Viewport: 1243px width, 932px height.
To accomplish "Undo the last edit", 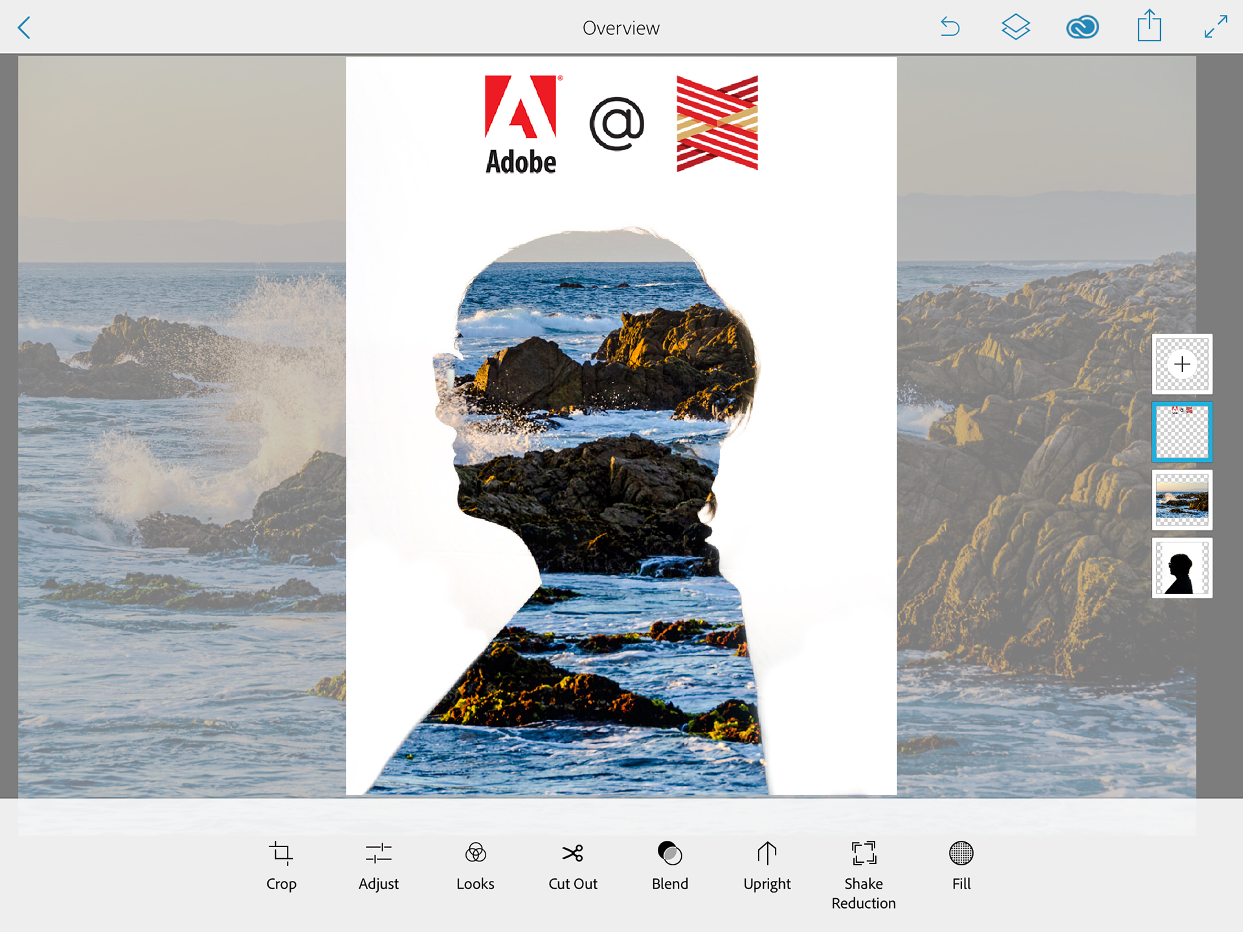I will 950,27.
